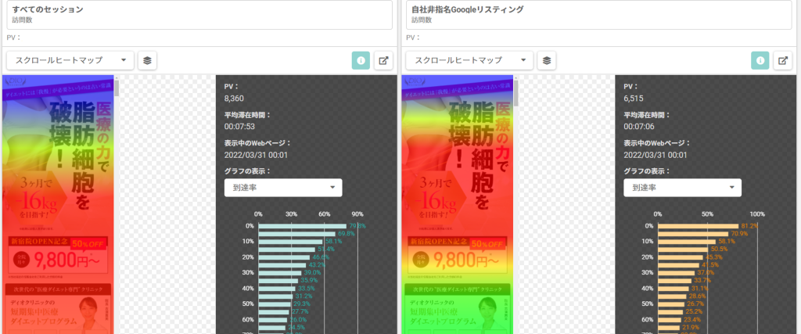Screen dimensions: 801x334
Task: Click the right heatmap landing page preview
Action: click(x=457, y=204)
